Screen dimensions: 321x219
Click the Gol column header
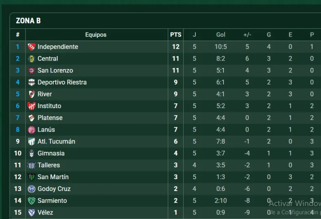pyautogui.click(x=221, y=35)
